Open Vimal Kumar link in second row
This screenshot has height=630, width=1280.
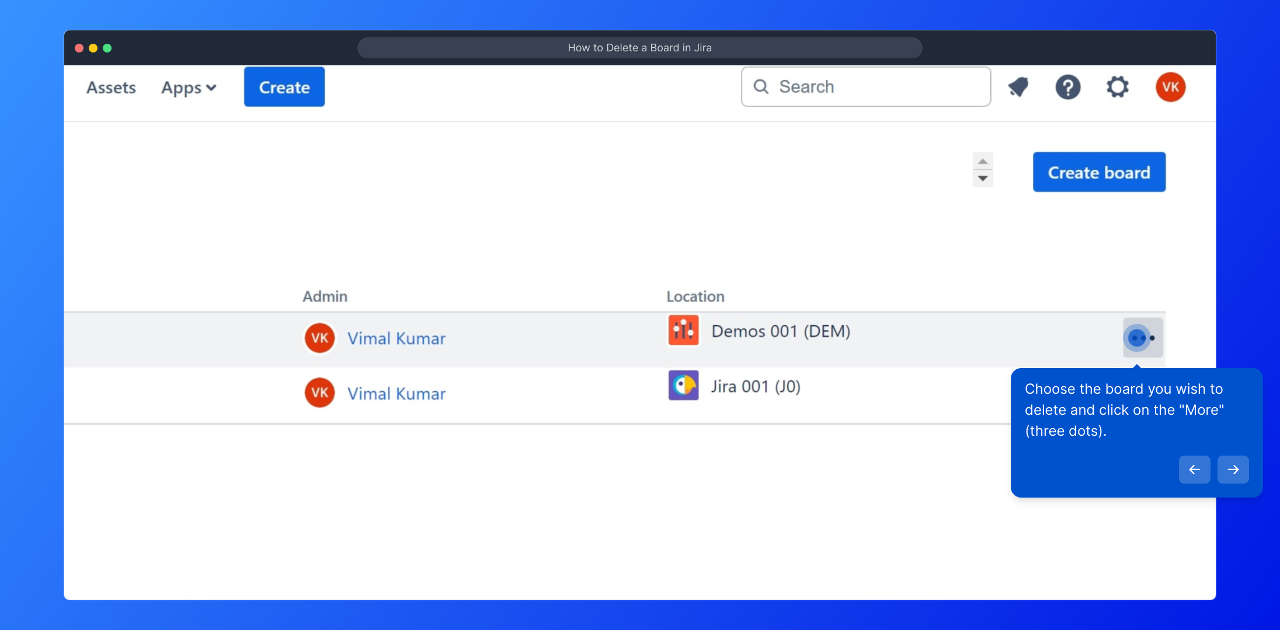[396, 394]
